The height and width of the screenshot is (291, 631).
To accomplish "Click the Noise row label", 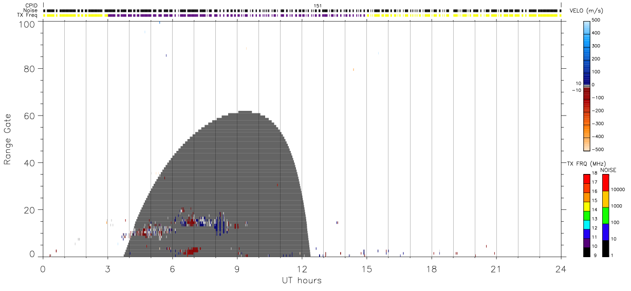I will [30, 10].
